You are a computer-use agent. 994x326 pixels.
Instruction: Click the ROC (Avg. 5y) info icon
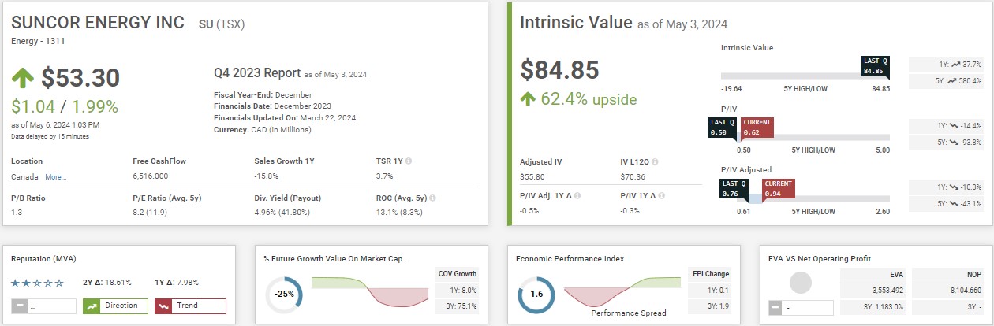click(433, 198)
